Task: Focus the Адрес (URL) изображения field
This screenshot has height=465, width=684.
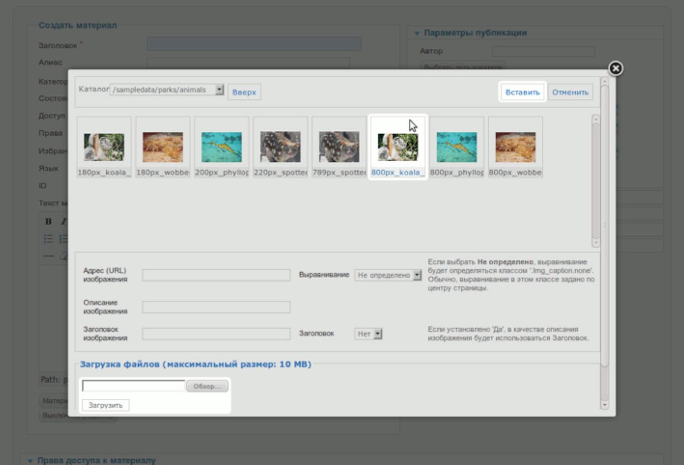Action: [216, 275]
